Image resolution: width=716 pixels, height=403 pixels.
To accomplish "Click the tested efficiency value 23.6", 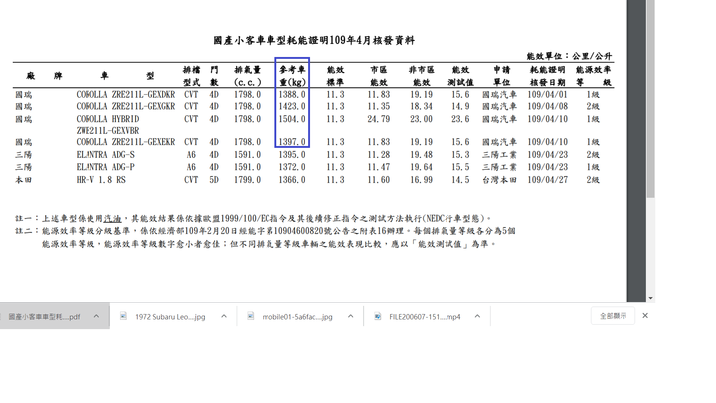I will [460, 119].
